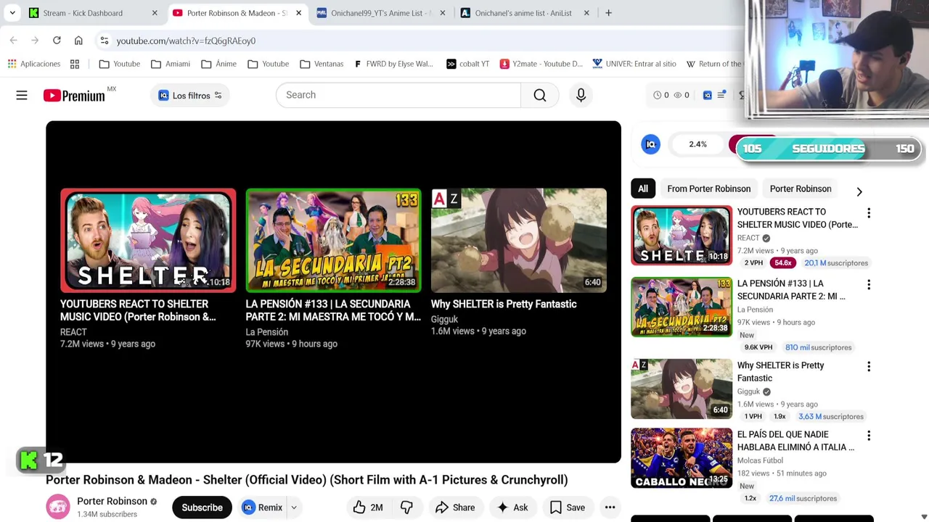
Task: Click Porter Robinson channel avatar
Action: click(x=58, y=507)
